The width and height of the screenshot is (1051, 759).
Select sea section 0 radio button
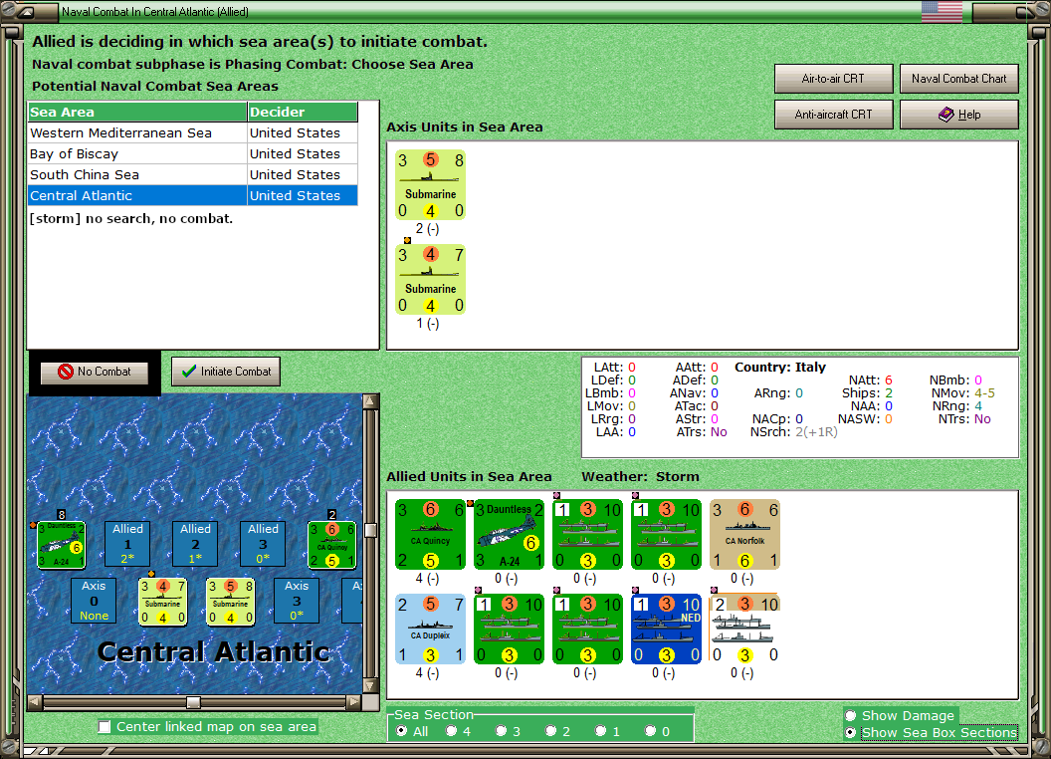[650, 731]
